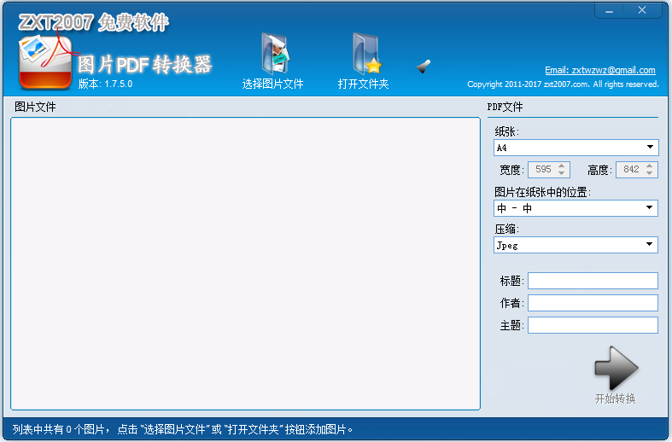Click the 打开文件夹 star folder icon

pyautogui.click(x=366, y=54)
